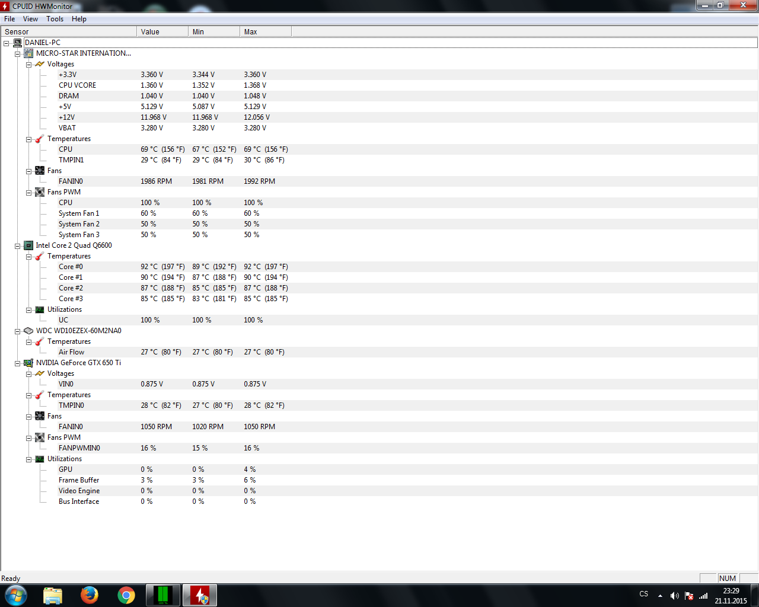Open the View menu
The image size is (759, 607).
click(x=30, y=19)
